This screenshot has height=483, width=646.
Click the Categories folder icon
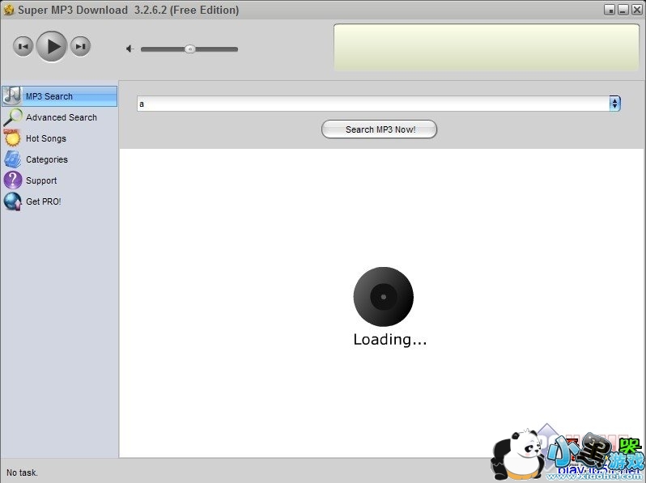tap(12, 159)
